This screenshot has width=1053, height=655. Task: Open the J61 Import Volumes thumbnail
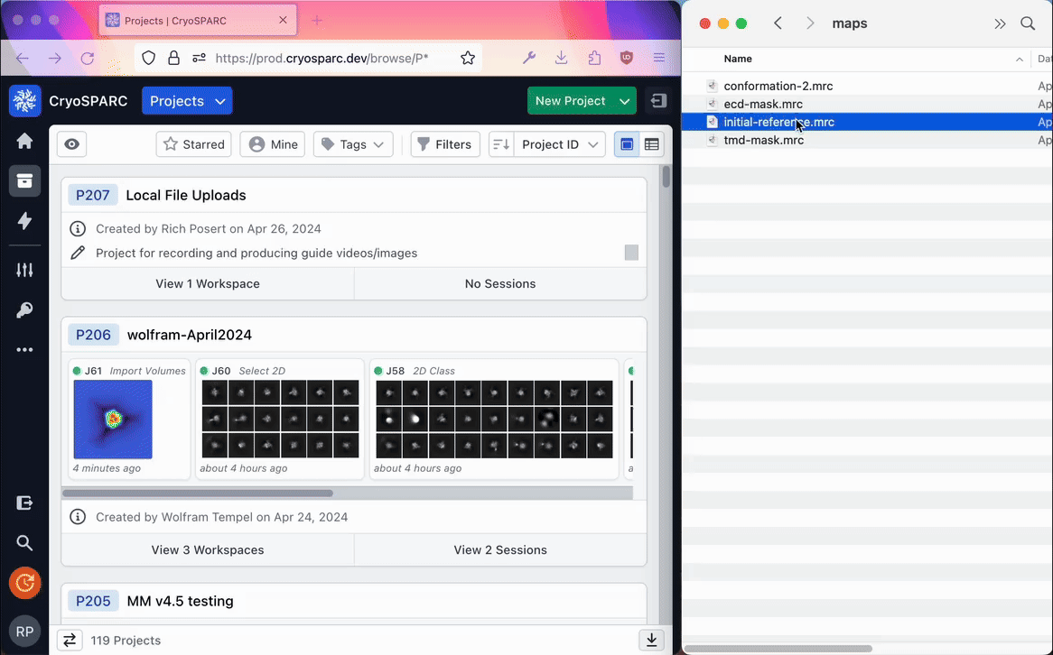pyautogui.click(x=113, y=420)
